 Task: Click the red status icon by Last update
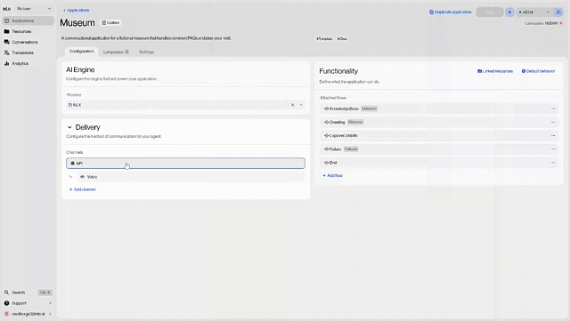pos(561,23)
